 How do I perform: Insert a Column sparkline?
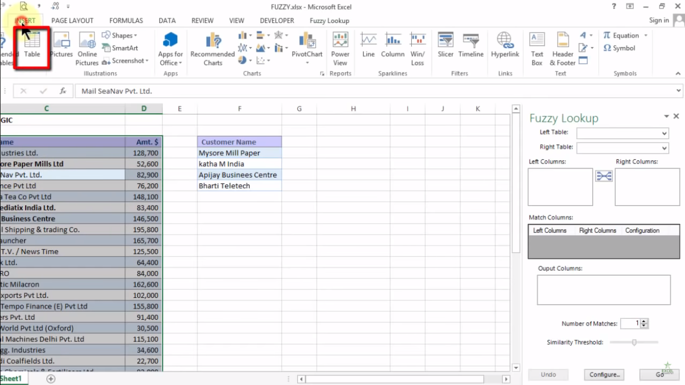pyautogui.click(x=393, y=45)
